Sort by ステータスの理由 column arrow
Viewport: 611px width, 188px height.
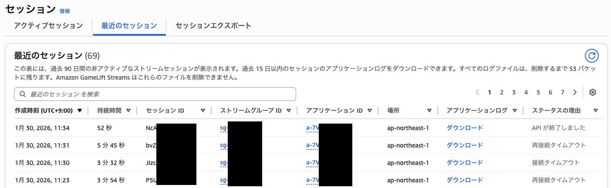[595, 111]
